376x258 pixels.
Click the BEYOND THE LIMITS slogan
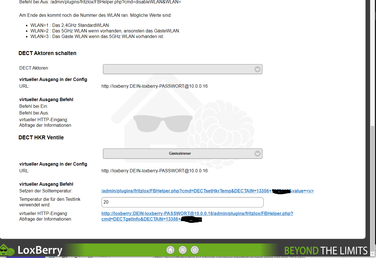(326, 250)
